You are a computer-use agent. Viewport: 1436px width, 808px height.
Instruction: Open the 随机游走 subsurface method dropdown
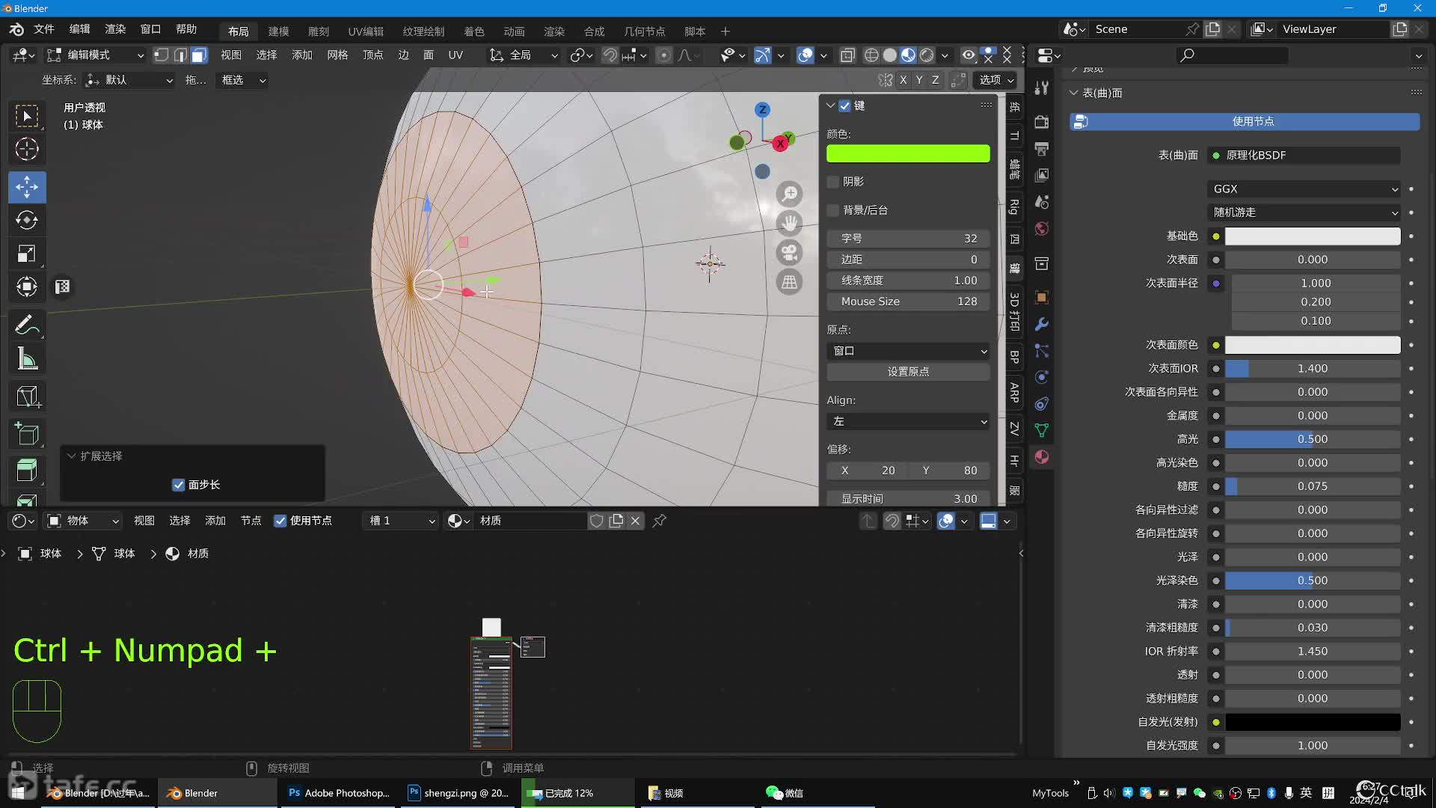[1304, 212]
